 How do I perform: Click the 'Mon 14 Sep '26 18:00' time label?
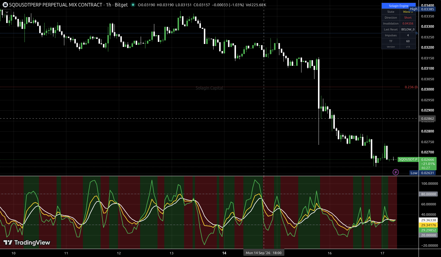coord(264,253)
